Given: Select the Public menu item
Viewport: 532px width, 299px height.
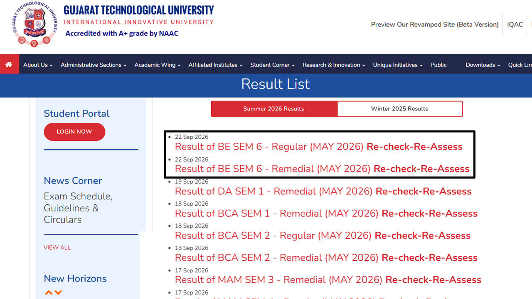Looking at the screenshot, I should click(438, 65).
